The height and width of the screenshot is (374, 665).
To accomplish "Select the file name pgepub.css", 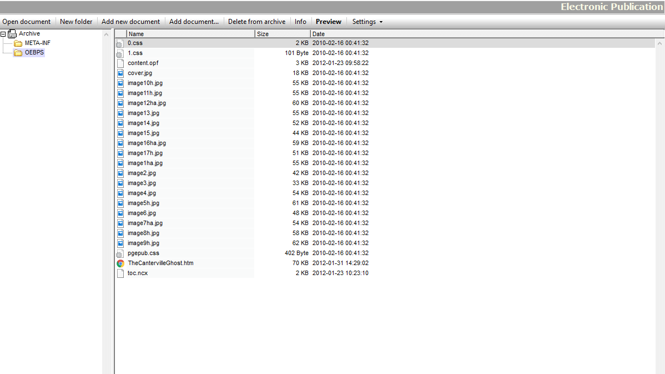I will coord(143,253).
